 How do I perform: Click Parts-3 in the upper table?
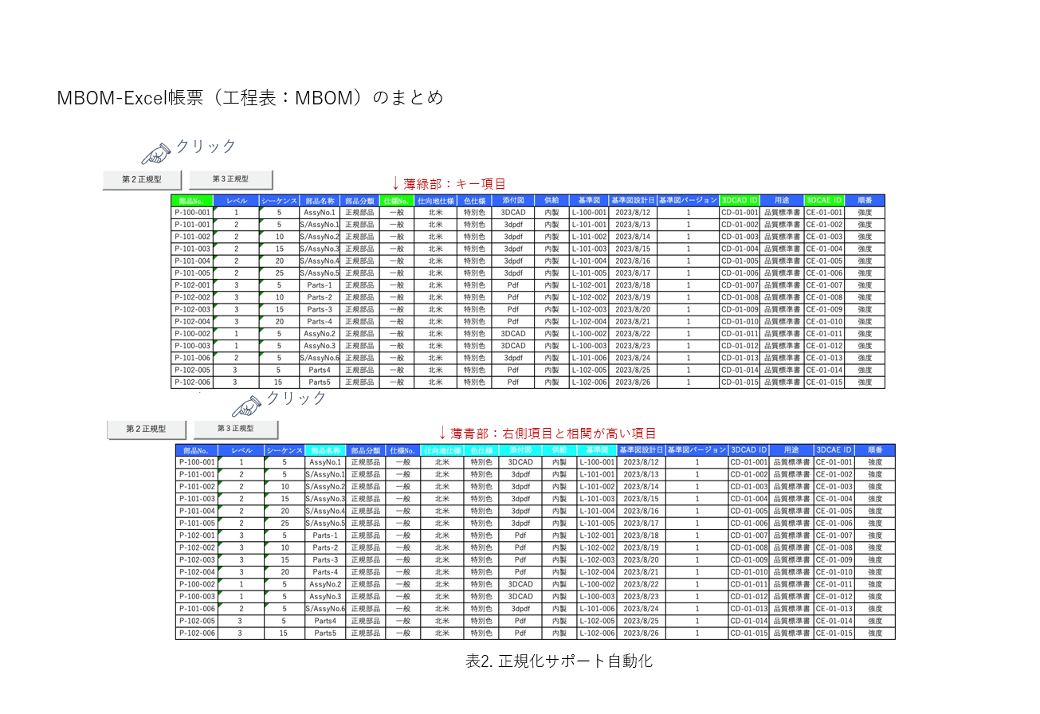320,309
